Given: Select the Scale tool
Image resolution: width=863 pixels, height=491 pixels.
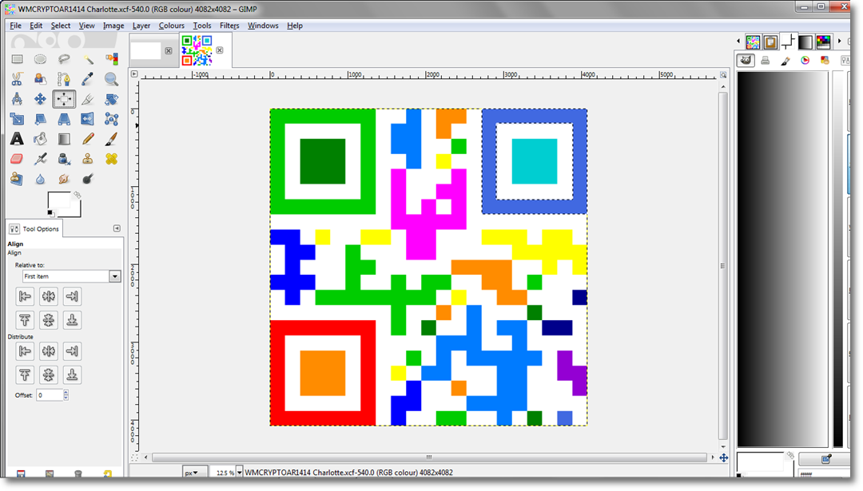Looking at the screenshot, I should click(17, 119).
